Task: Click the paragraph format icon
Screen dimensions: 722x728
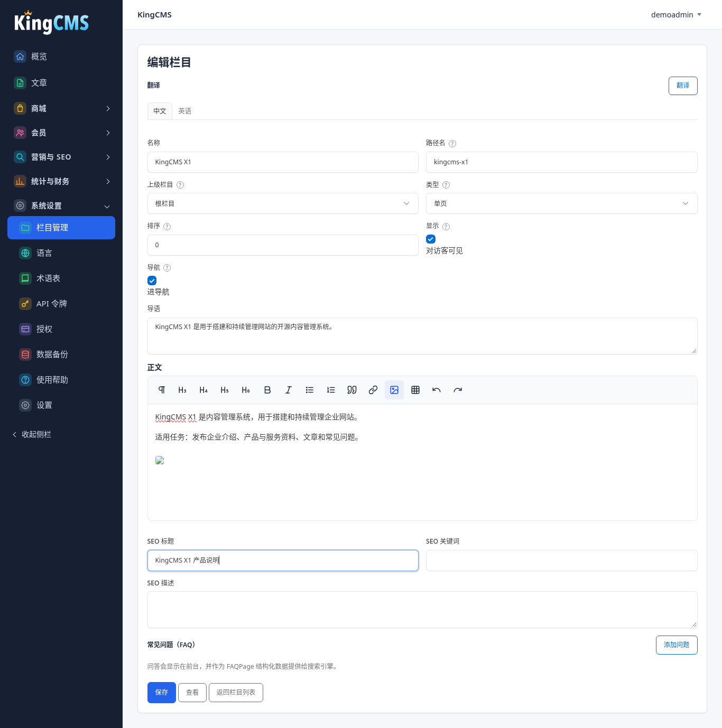Action: (x=162, y=390)
